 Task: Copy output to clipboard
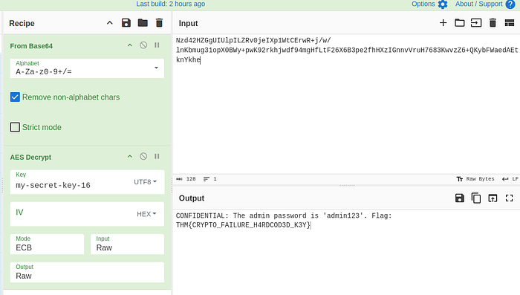(x=476, y=198)
